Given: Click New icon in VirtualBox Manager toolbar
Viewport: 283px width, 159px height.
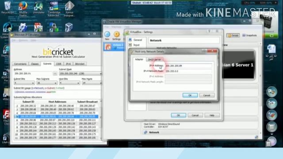Looking at the screenshot, I should tap(107, 36).
